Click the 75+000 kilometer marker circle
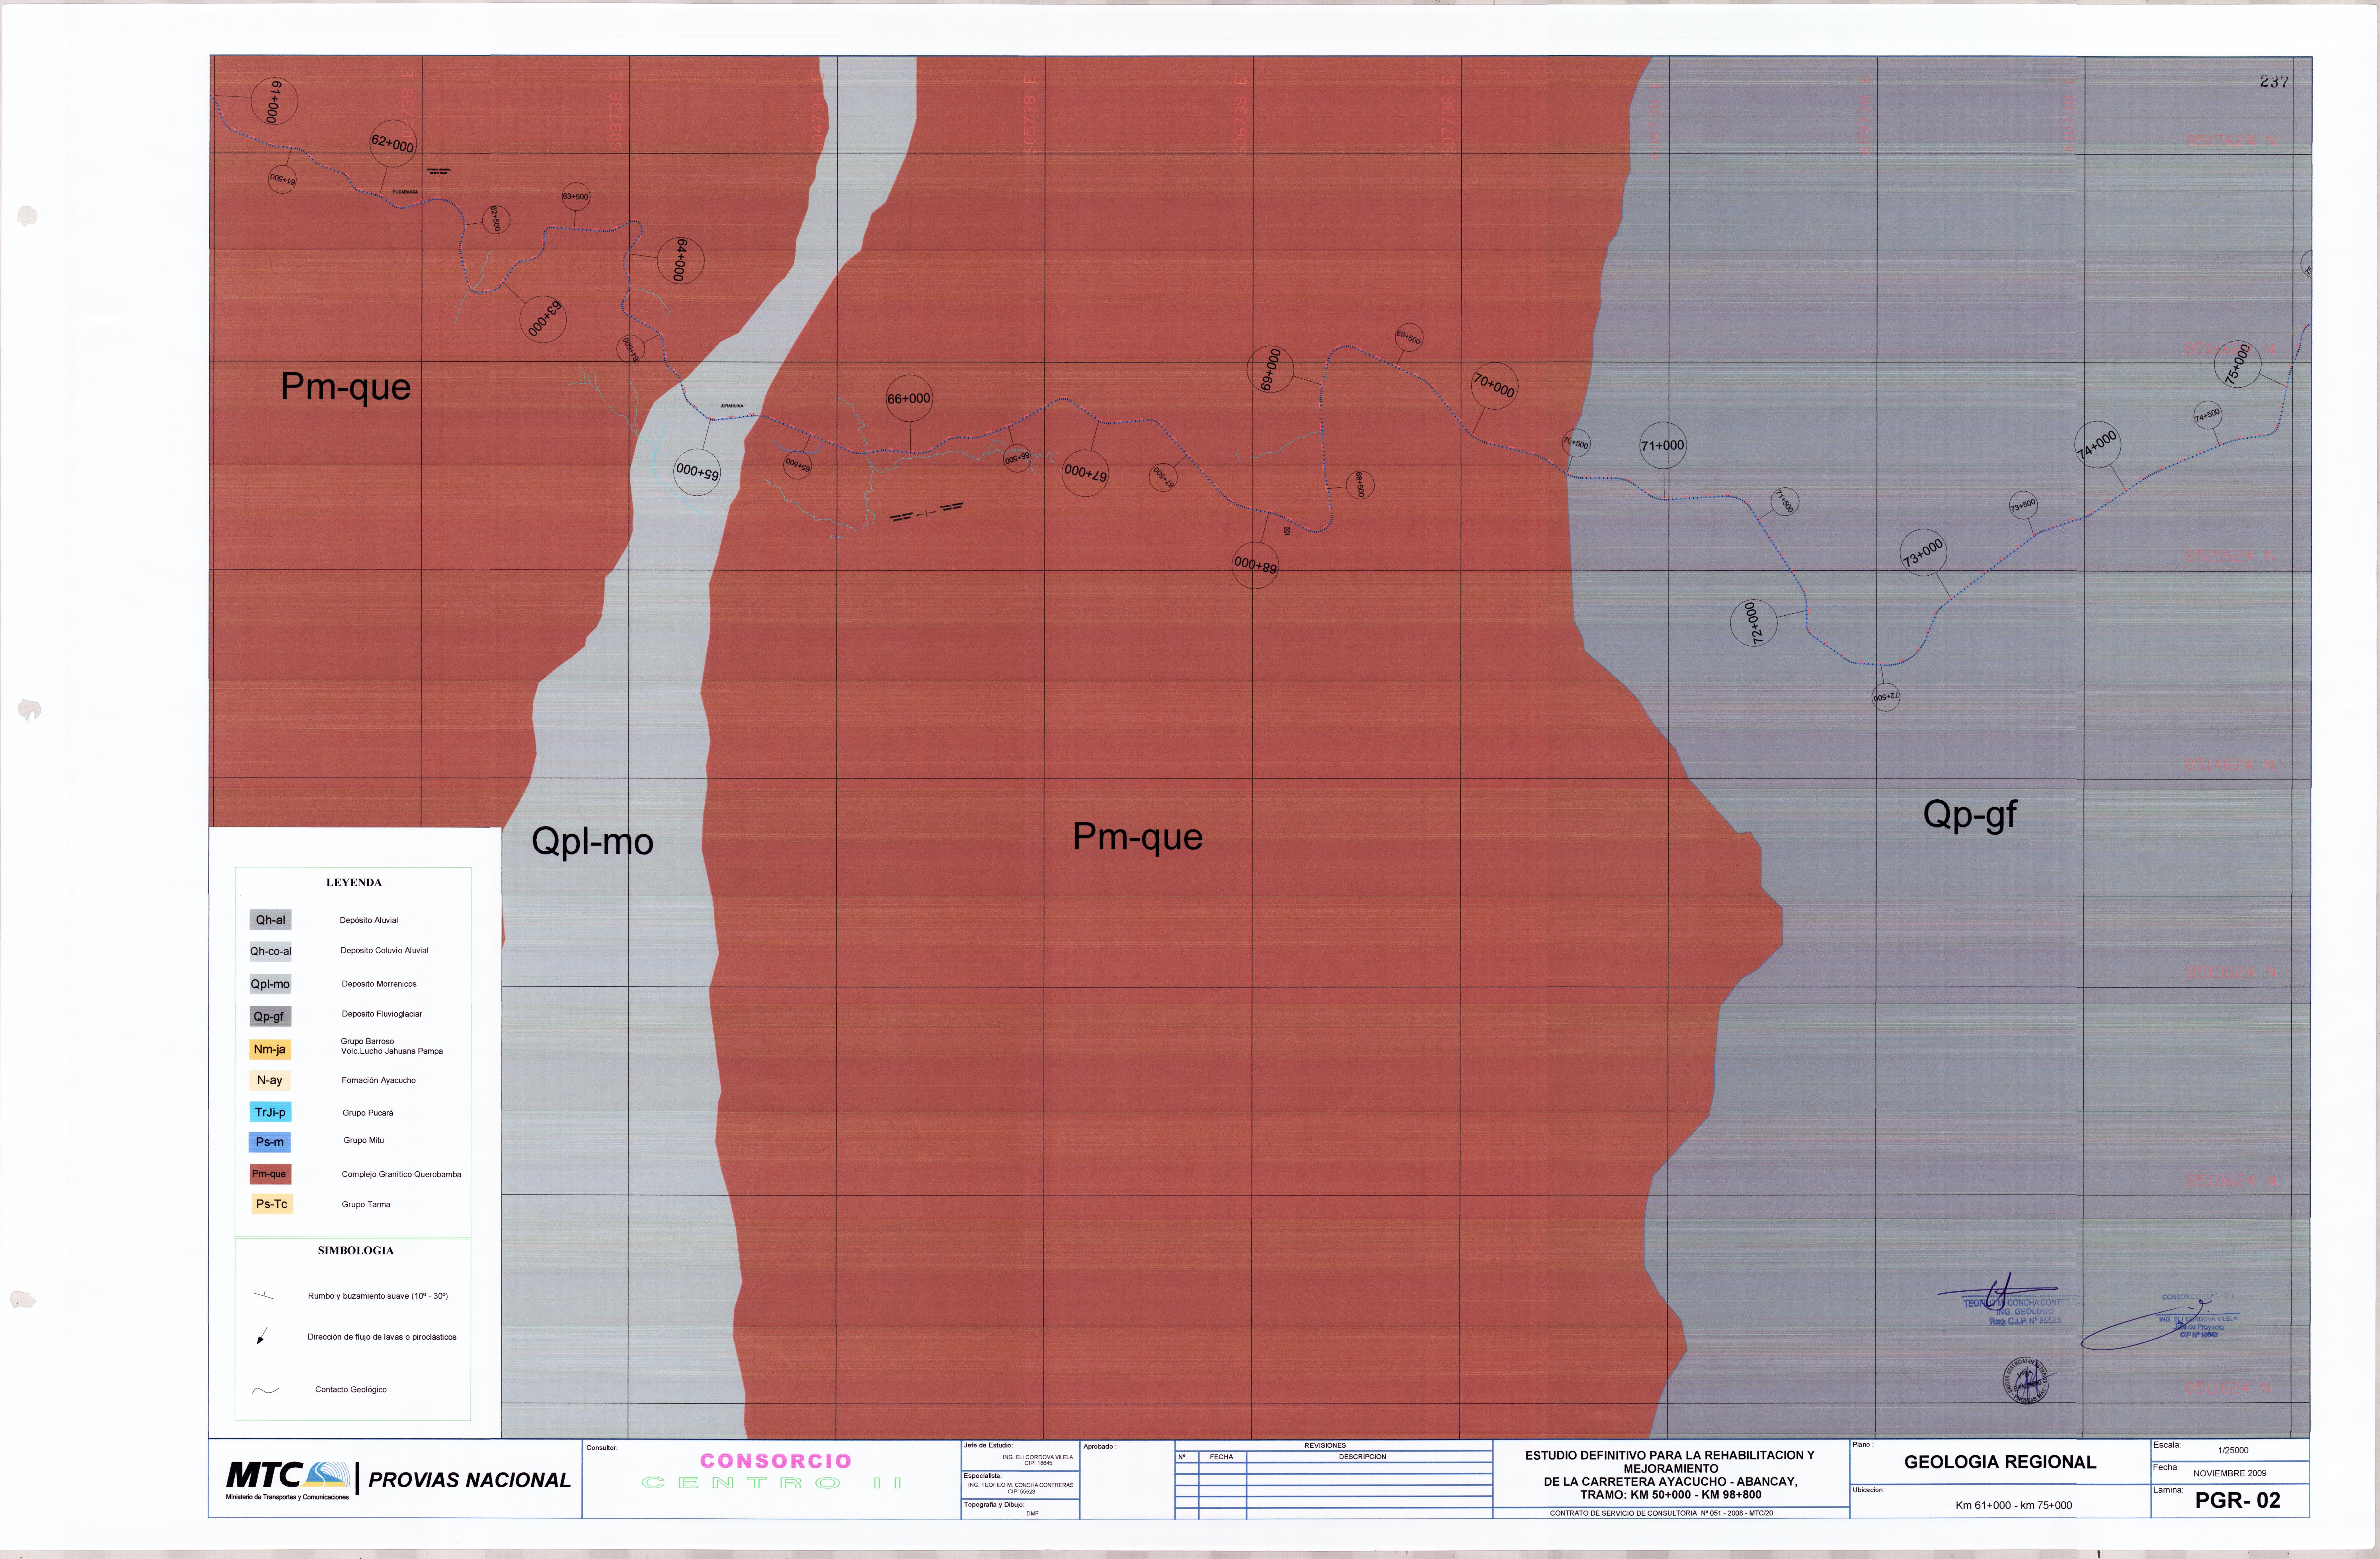This screenshot has height=1559, width=2380. click(2238, 364)
